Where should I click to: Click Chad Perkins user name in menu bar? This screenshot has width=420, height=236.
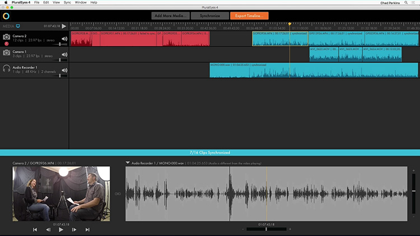click(390, 3)
